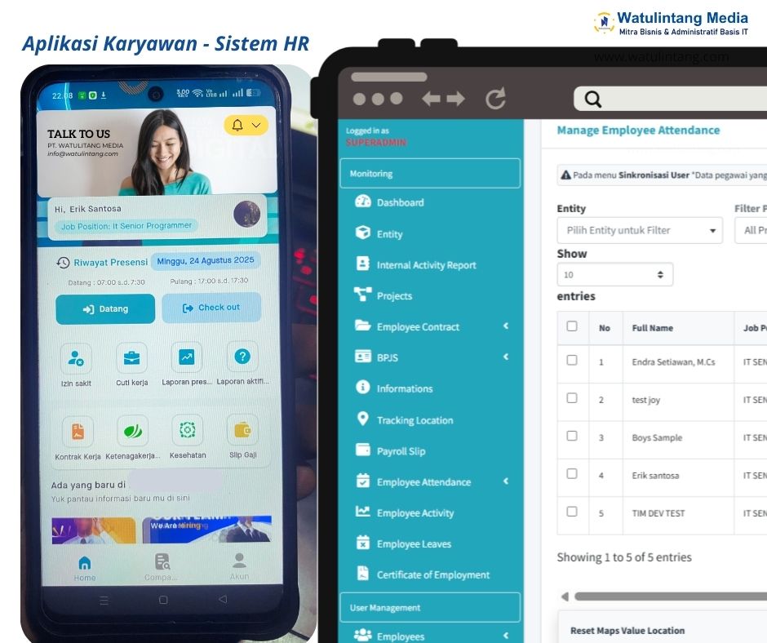Click the Minggu, 24 Agustus 2025 date chip
This screenshot has width=767, height=643.
tap(206, 261)
